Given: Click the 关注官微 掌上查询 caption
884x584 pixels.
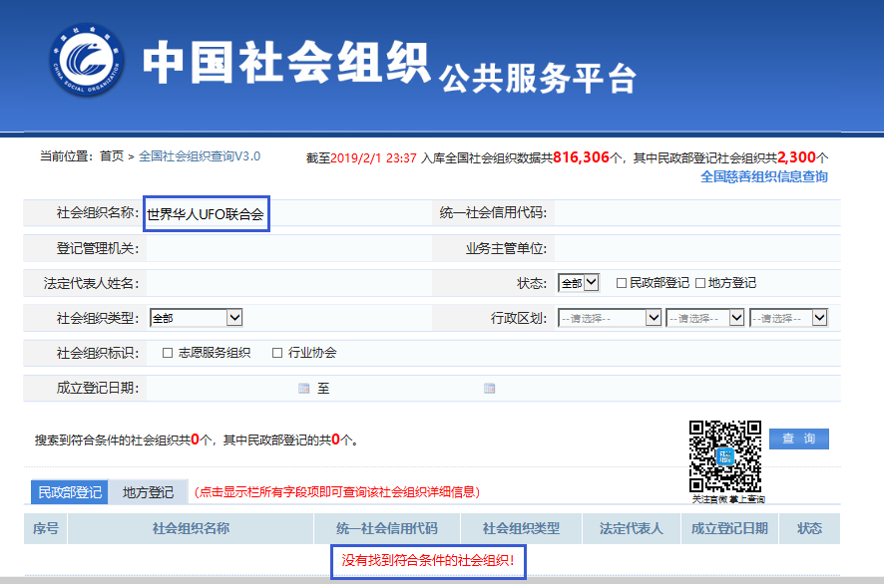Looking at the screenshot, I should click(728, 499).
